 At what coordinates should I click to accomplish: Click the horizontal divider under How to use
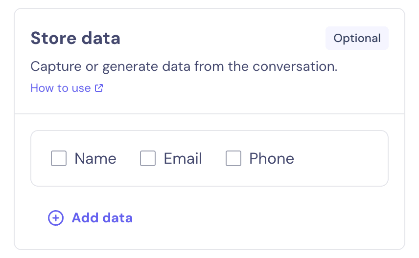[x=209, y=114]
